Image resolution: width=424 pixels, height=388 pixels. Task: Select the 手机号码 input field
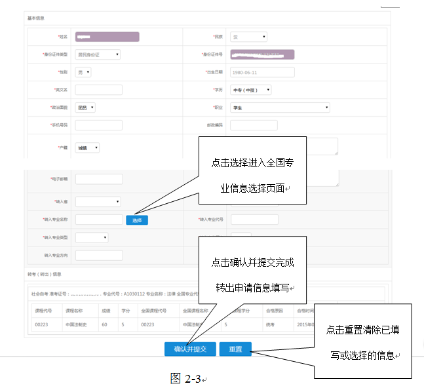[99, 125]
